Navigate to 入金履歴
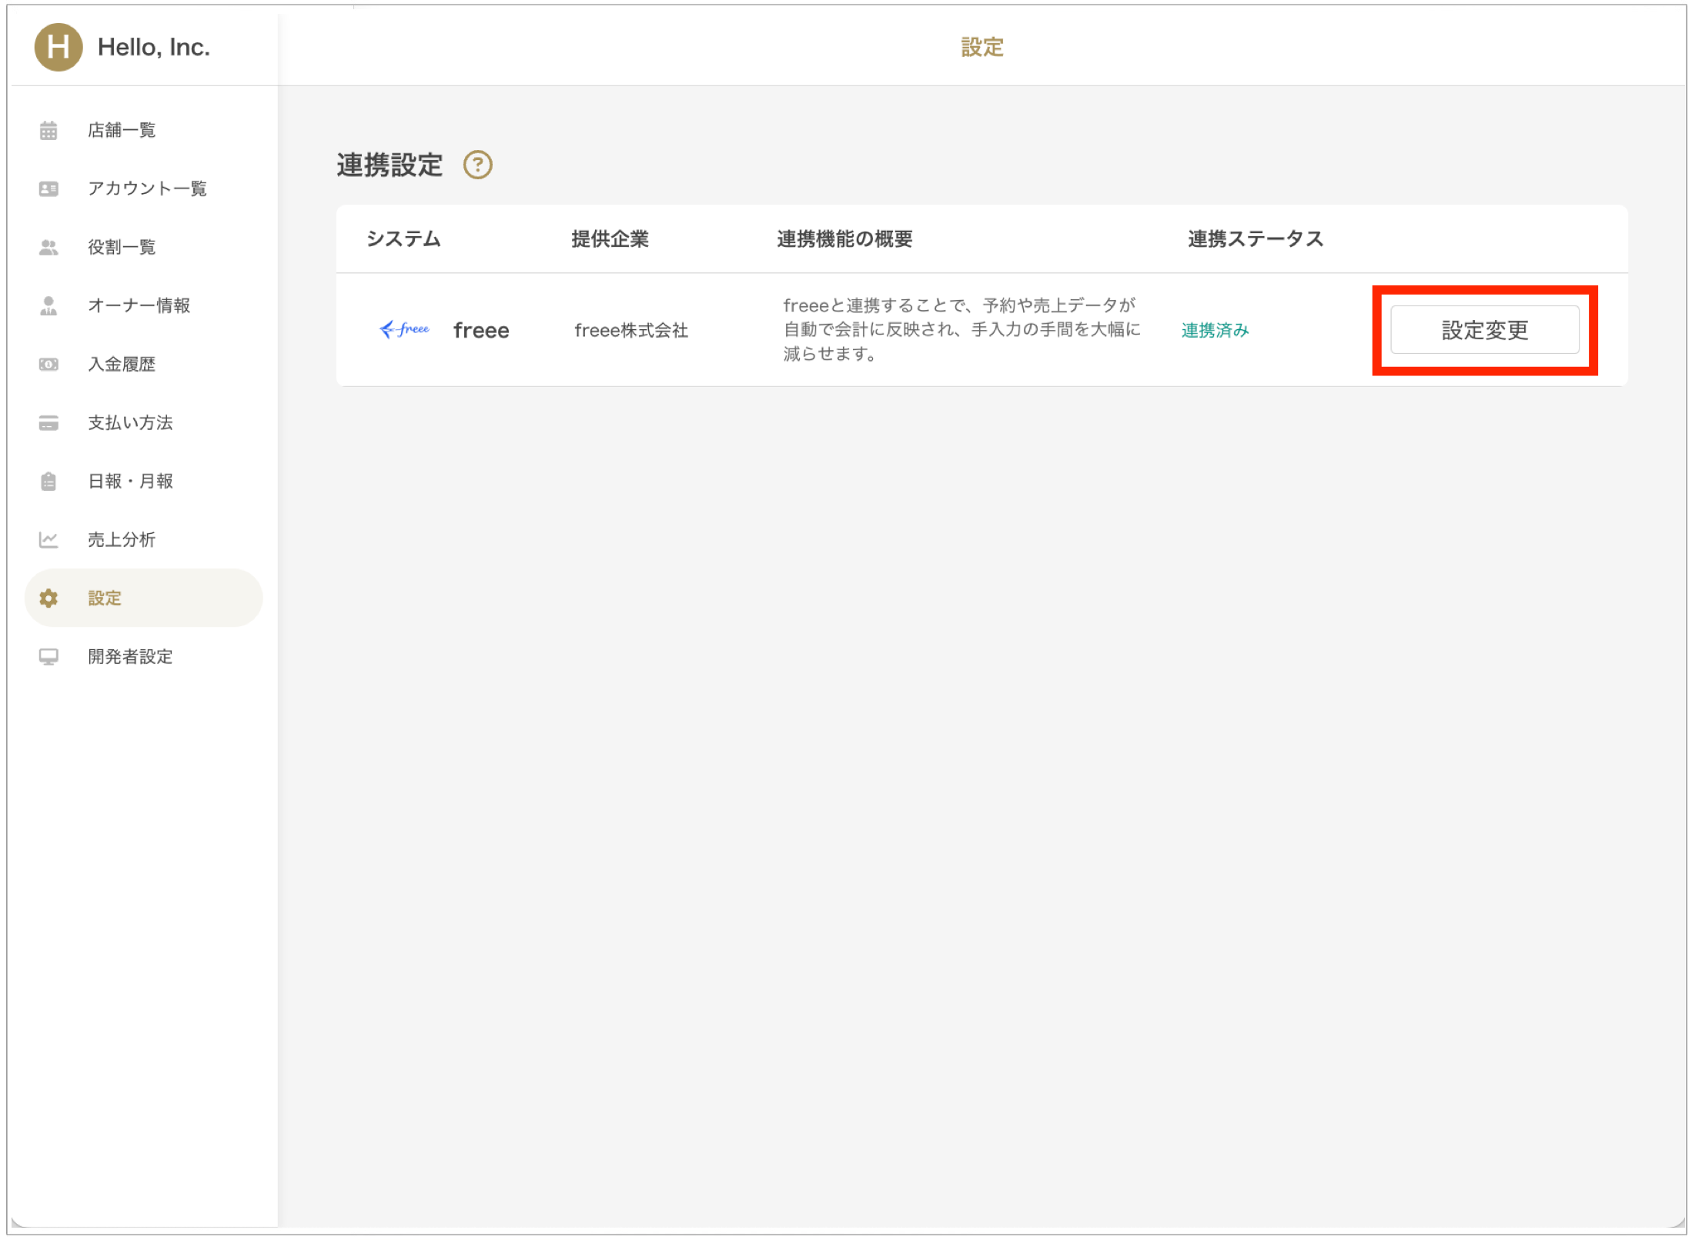Viewport: 1692px width, 1240px height. tap(143, 365)
